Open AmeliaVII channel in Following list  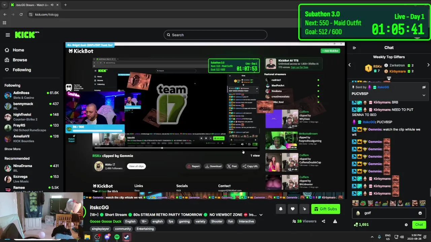[31, 138]
